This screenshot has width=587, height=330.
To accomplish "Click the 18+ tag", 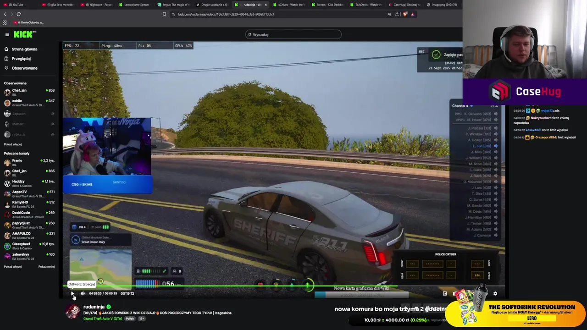I will coord(141,319).
